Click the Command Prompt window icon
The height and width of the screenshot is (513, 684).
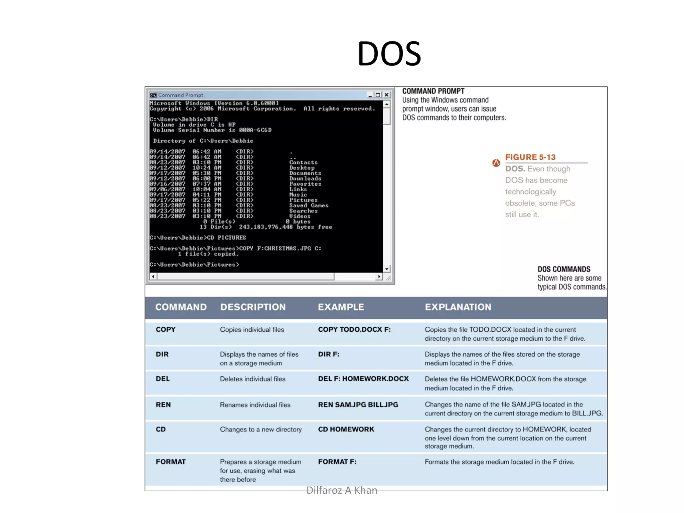click(x=153, y=95)
